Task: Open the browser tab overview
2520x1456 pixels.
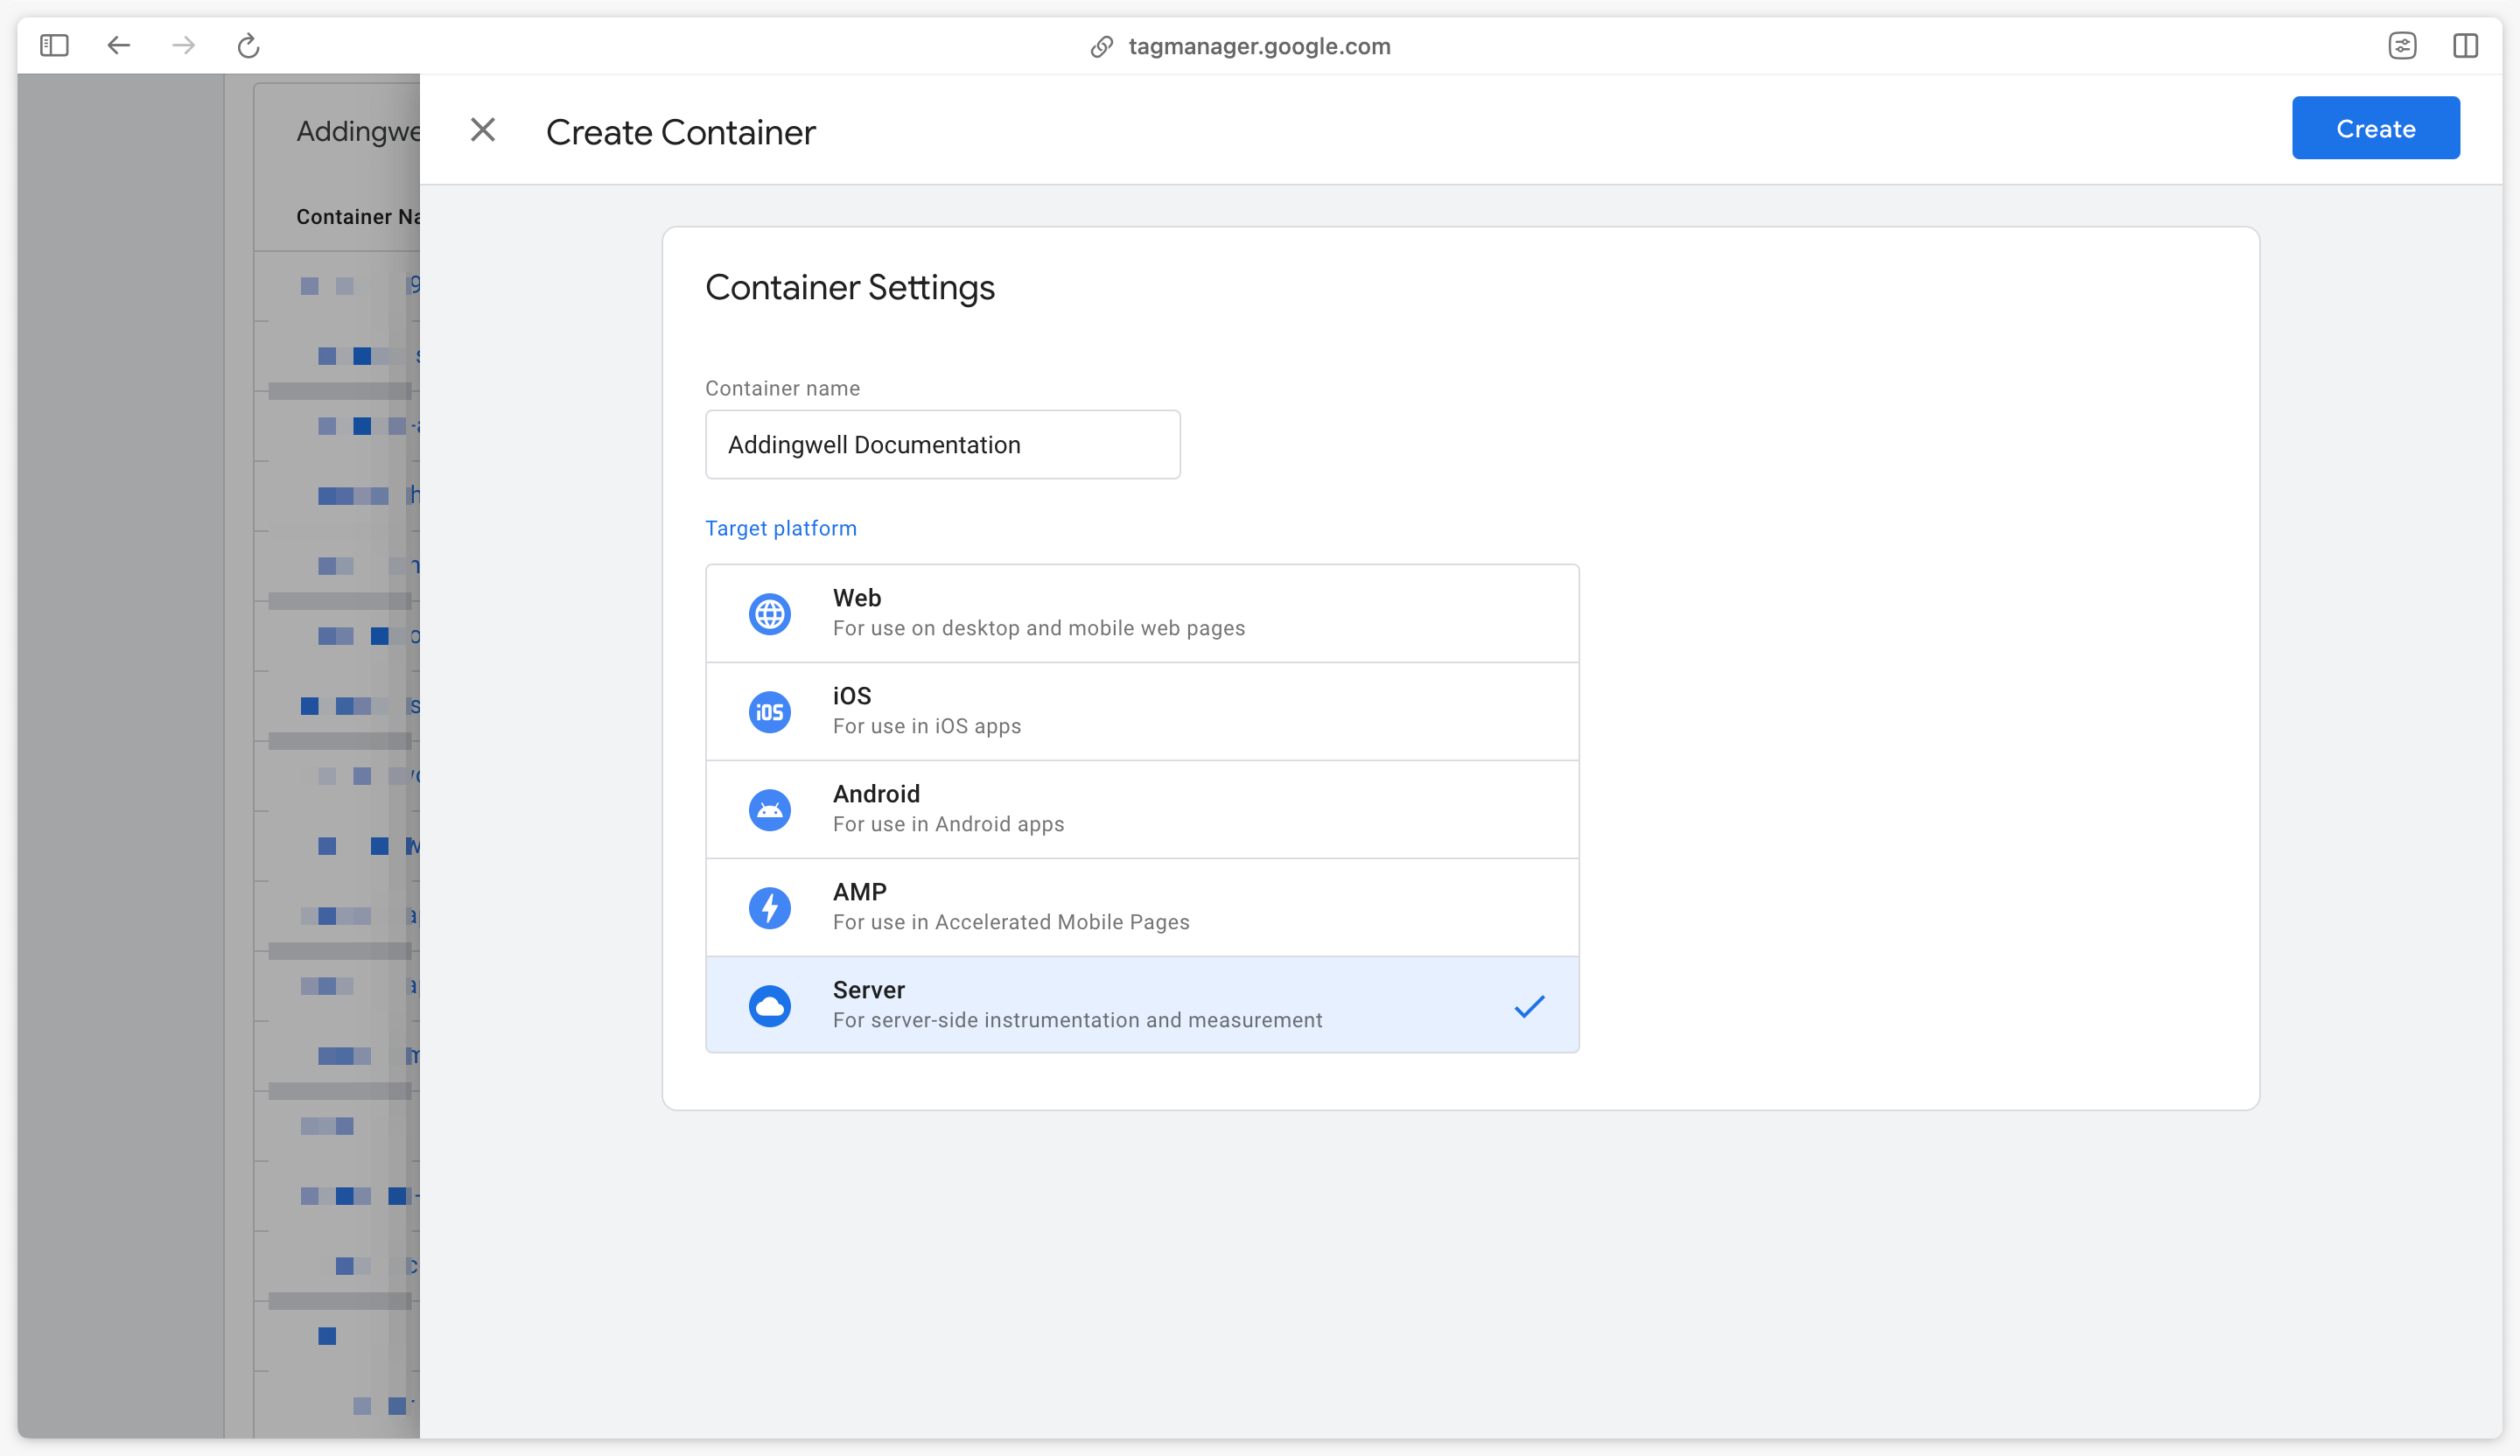Action: (x=2463, y=45)
